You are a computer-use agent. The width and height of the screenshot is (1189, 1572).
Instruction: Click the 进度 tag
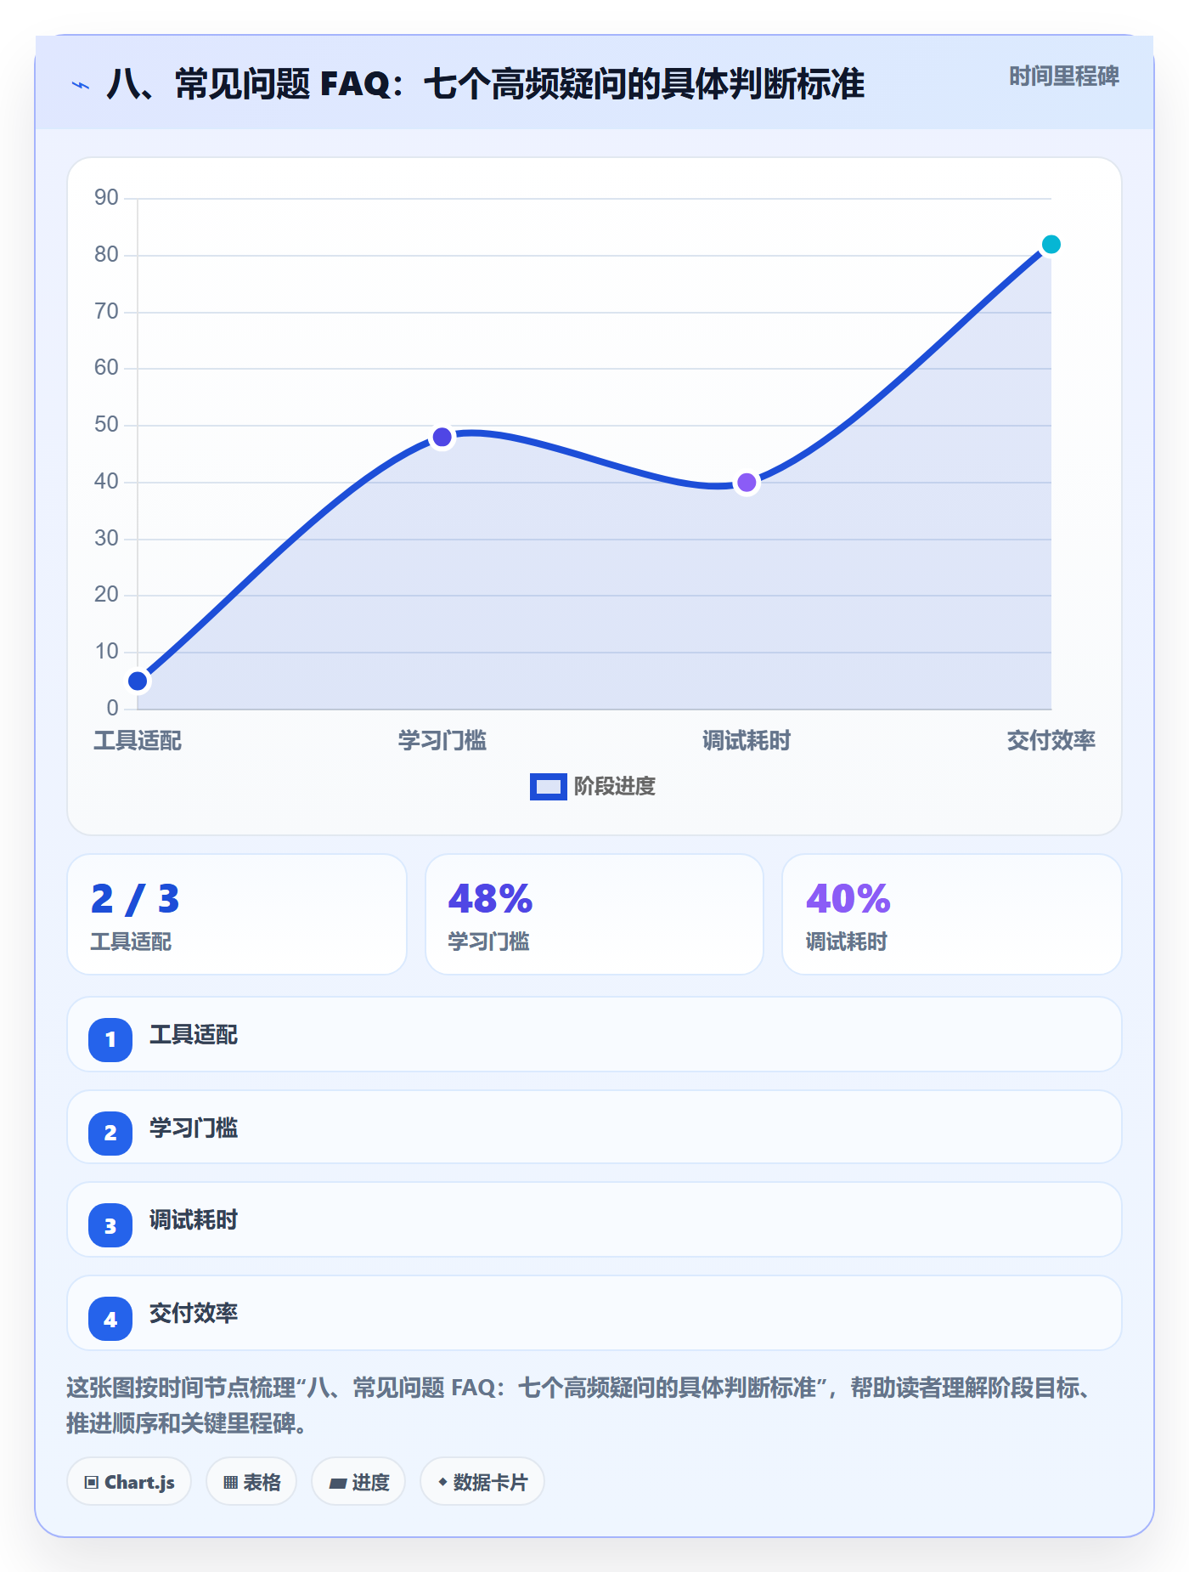tap(358, 1482)
